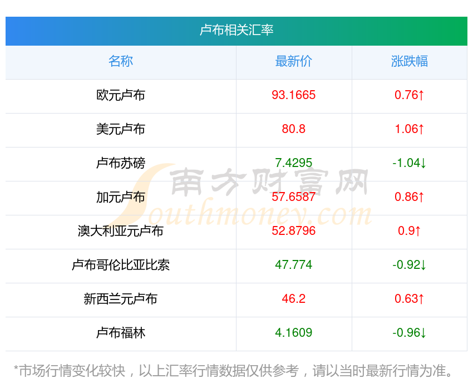This screenshot has width=473, height=388.
Task: Click the price 57.6587
Action: click(x=293, y=197)
